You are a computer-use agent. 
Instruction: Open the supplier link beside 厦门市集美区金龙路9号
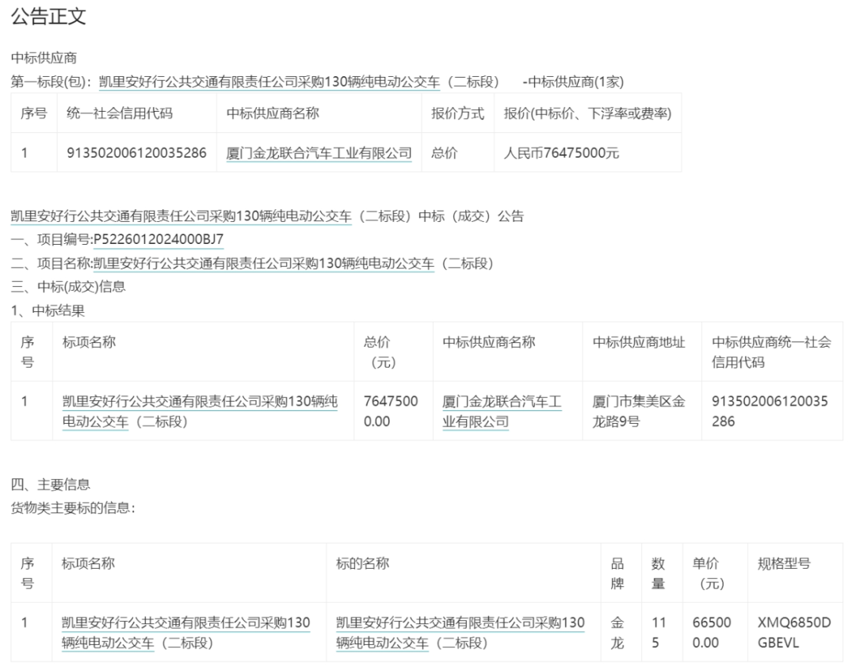502,412
